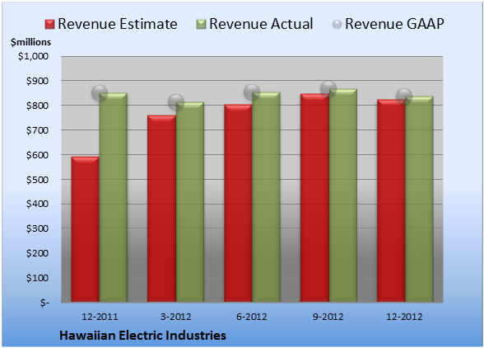Click the red Revenue Estimate legend swatch
This screenshot has height=348, width=484.
pyautogui.click(x=49, y=25)
